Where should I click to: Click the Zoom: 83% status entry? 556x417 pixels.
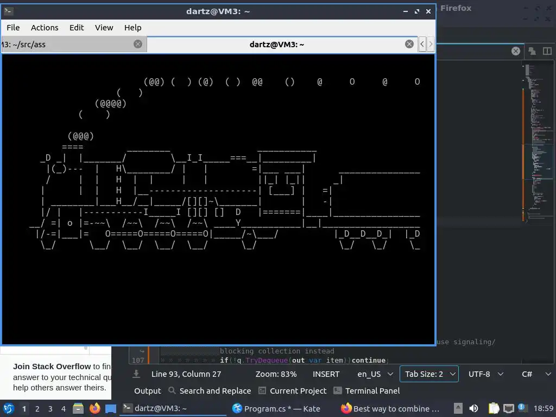pos(276,374)
